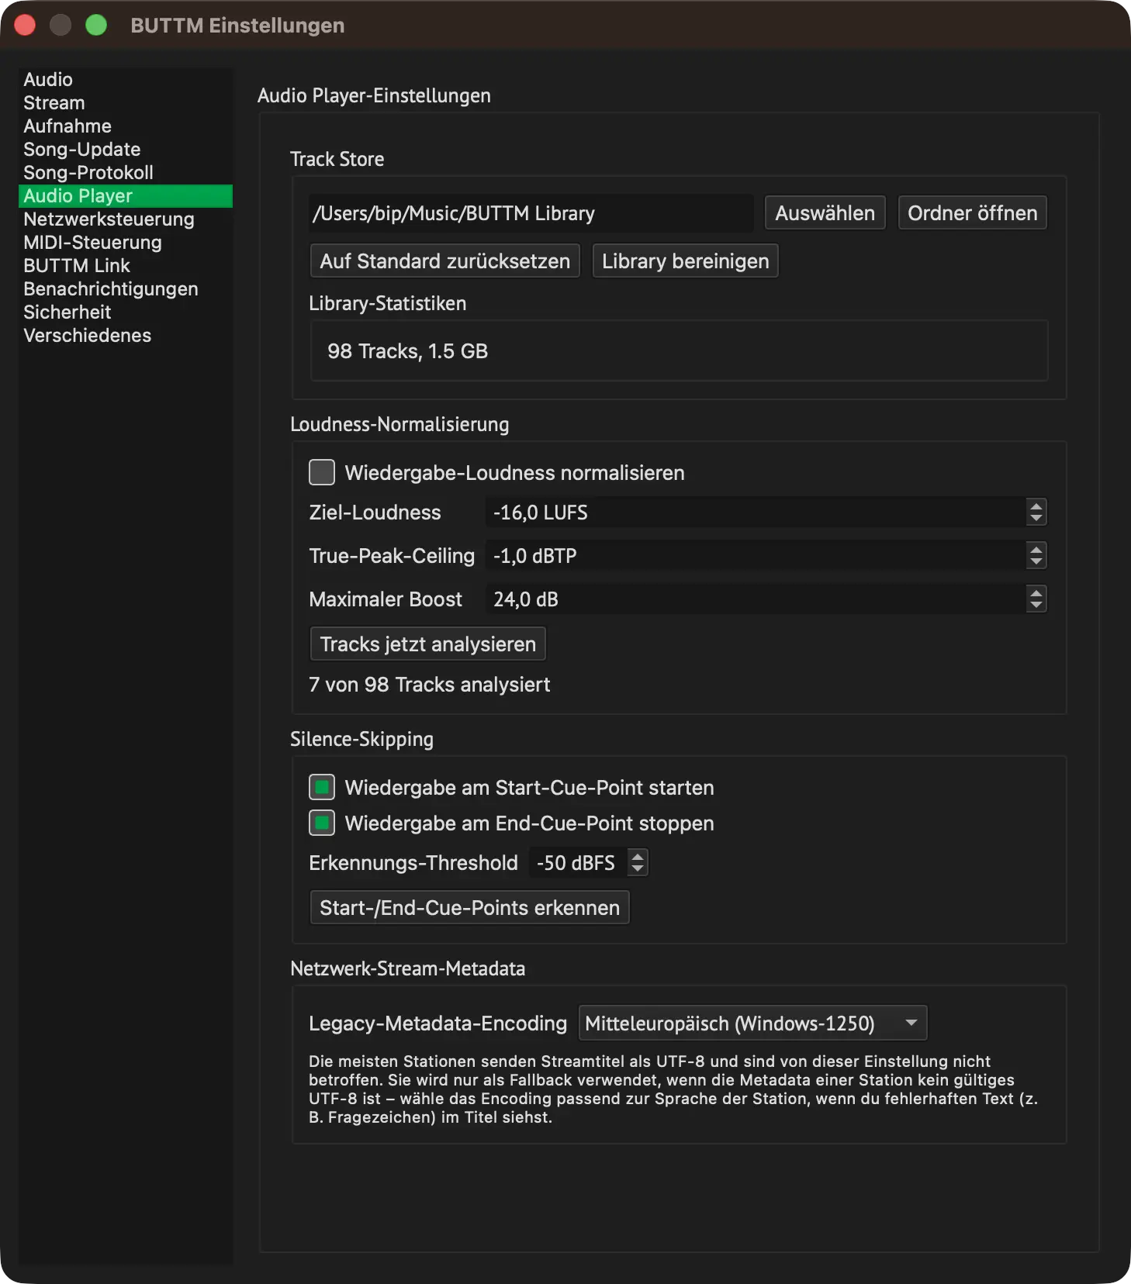Start Tracks jetzt analysieren

(x=427, y=644)
